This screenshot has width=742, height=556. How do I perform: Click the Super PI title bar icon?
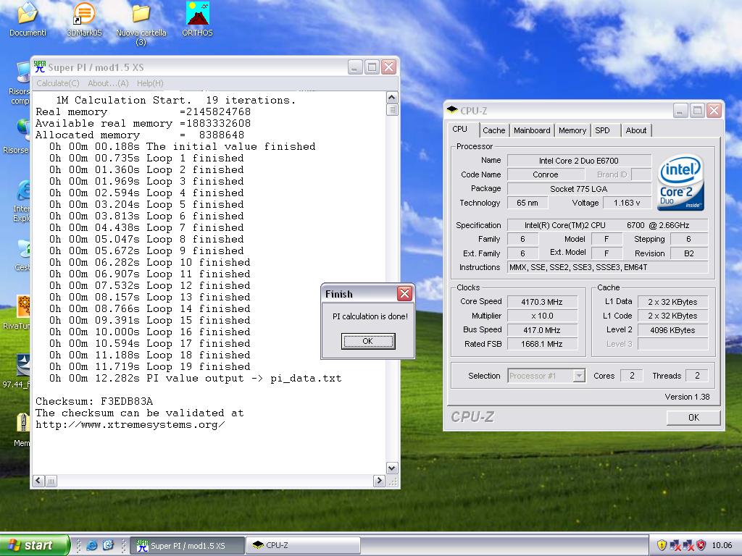[40, 67]
